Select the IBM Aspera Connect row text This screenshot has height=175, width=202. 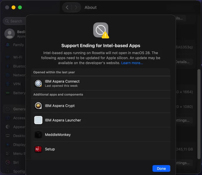pos(62,81)
